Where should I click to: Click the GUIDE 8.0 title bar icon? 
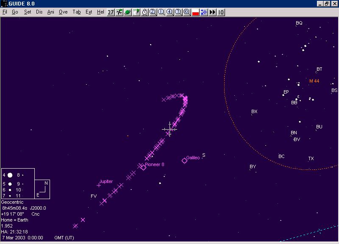coord(4,4)
